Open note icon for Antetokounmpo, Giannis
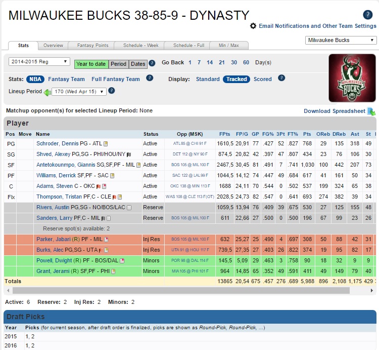This screenshot has width=379, height=350. 138,165
